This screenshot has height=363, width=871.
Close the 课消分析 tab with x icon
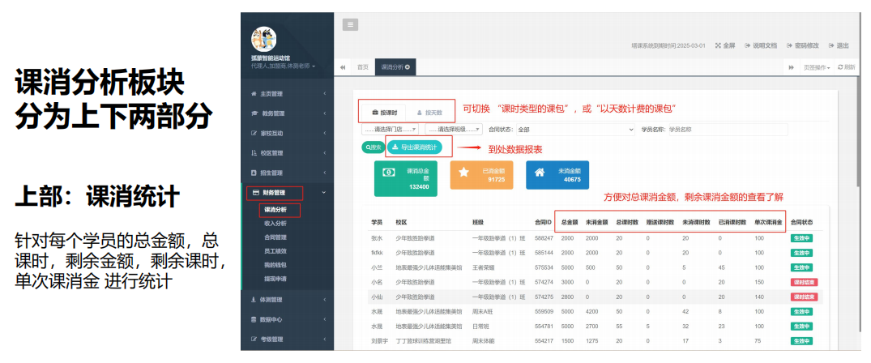tap(408, 67)
